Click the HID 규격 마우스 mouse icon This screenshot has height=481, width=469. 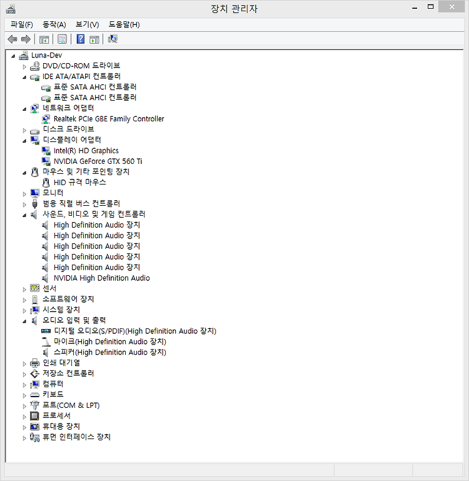pyautogui.click(x=46, y=183)
